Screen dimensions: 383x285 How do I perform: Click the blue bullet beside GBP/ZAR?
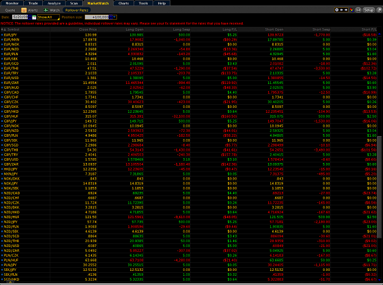[x=2, y=164]
